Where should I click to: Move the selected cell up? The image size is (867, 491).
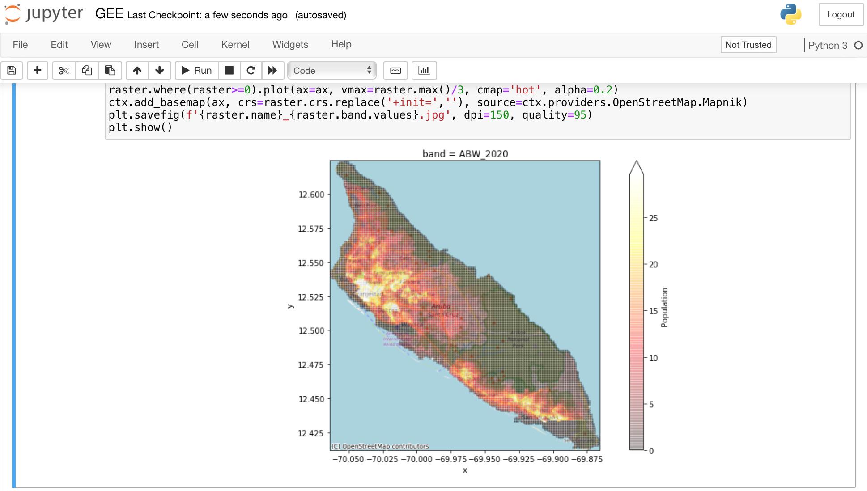[137, 70]
